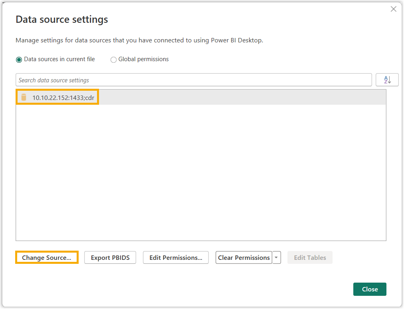The height and width of the screenshot is (309, 404).
Task: Select the 10.10.22.152:1433;cdr data source text
Action: [63, 98]
